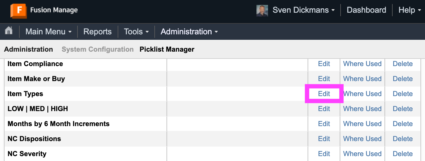View Where Used for NC Dispositions
425x161 pixels.
click(362, 139)
